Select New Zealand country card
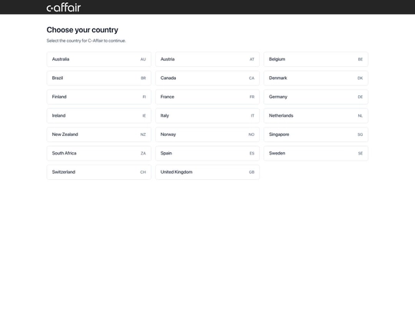The height and width of the screenshot is (332, 415). (99, 134)
